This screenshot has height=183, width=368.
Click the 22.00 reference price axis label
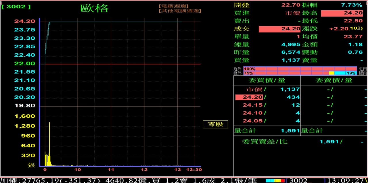pos(25,63)
